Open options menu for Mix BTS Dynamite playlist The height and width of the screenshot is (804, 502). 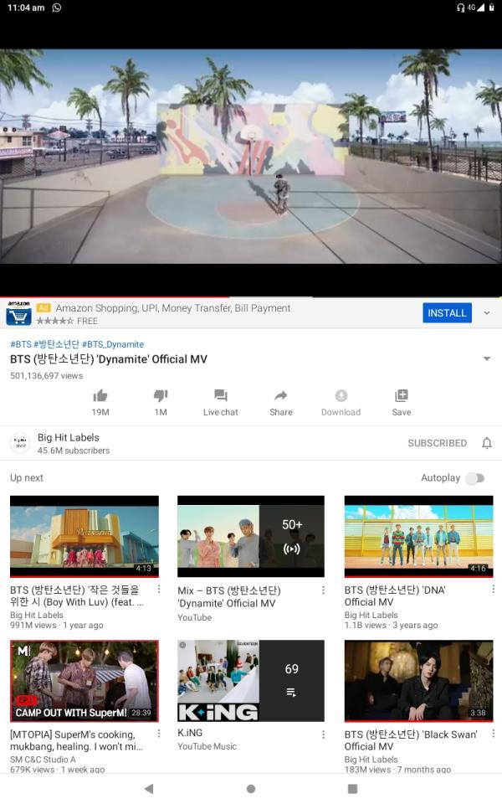click(x=323, y=590)
